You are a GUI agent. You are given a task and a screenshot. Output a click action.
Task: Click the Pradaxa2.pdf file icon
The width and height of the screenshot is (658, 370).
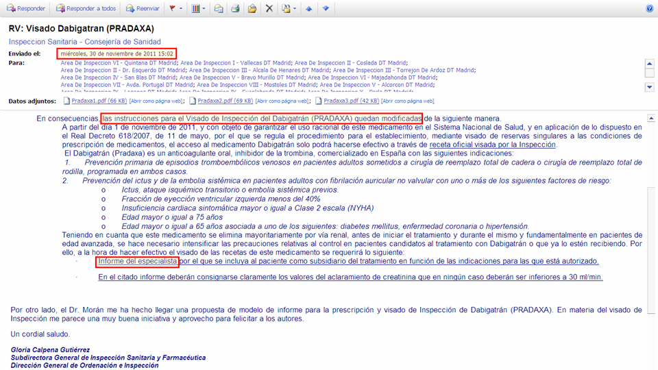[x=193, y=101]
